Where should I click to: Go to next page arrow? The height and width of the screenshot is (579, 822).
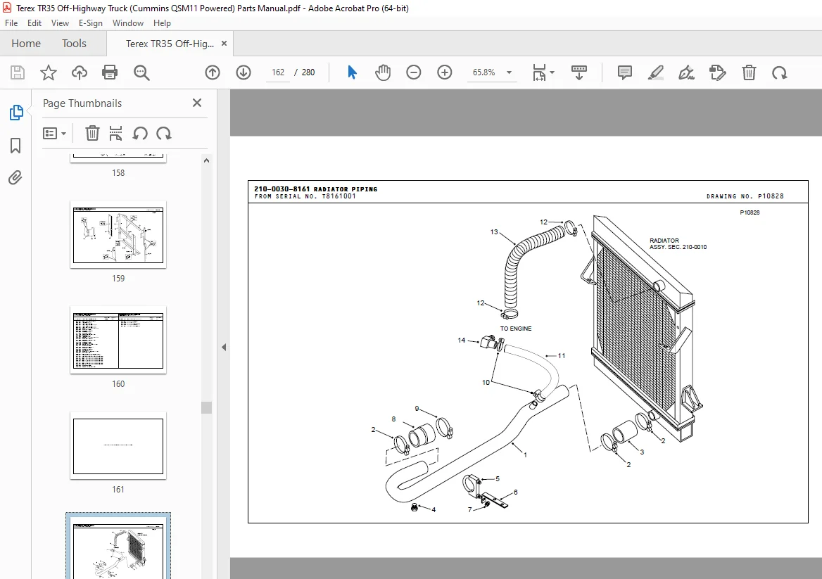[244, 72]
